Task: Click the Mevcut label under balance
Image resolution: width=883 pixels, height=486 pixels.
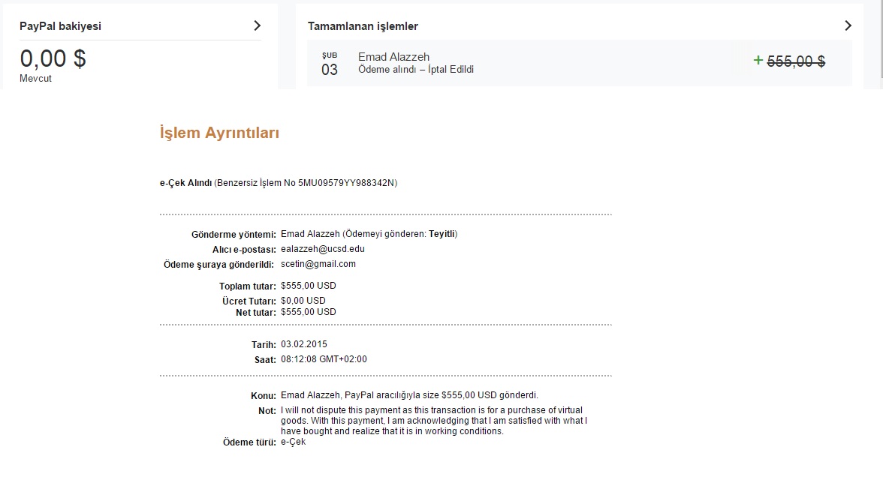Action: [35, 79]
